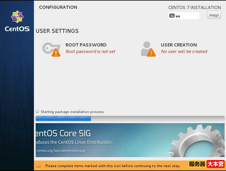Screen dimensions: 226x171
Task: Open the Help! button
Action: 214,15
